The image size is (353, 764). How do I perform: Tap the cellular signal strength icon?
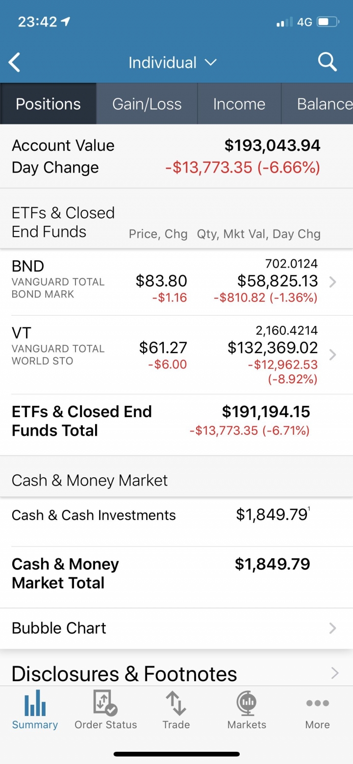coord(284,22)
